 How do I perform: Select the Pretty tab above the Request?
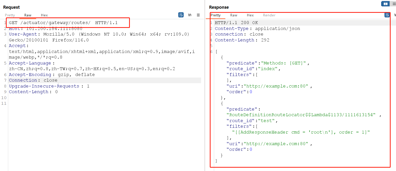tap(10, 15)
